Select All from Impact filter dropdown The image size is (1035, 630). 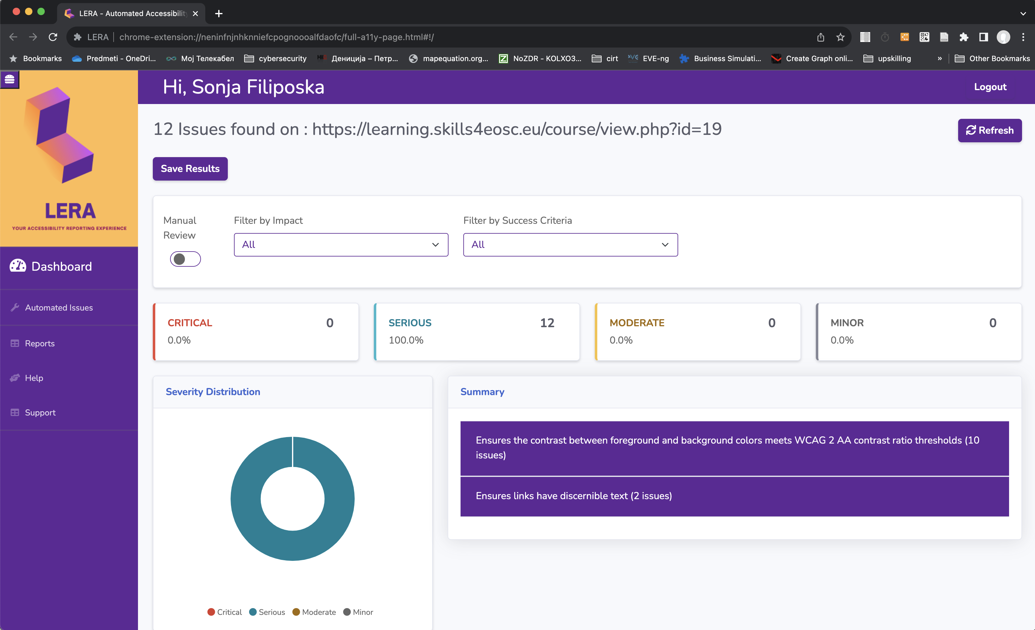coord(341,245)
